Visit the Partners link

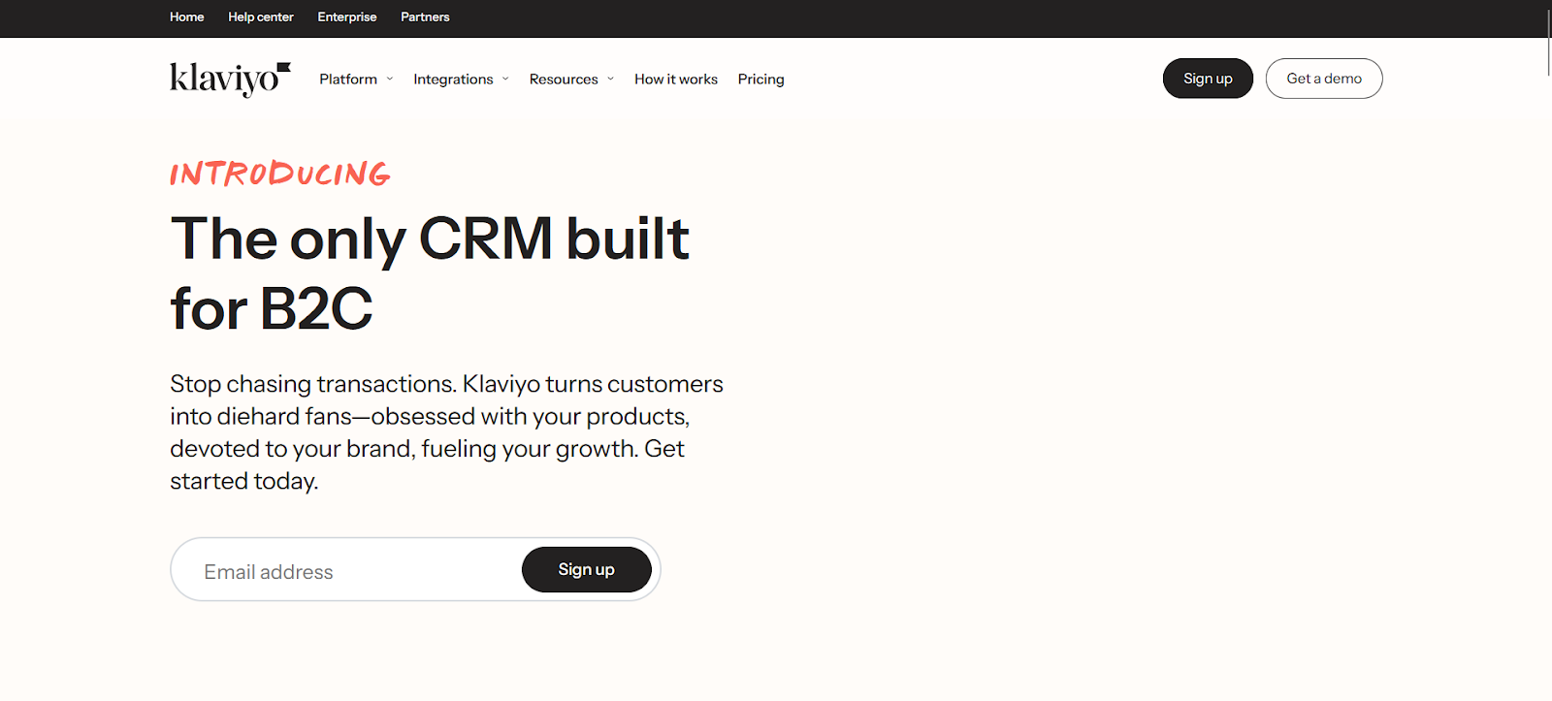pyautogui.click(x=425, y=16)
